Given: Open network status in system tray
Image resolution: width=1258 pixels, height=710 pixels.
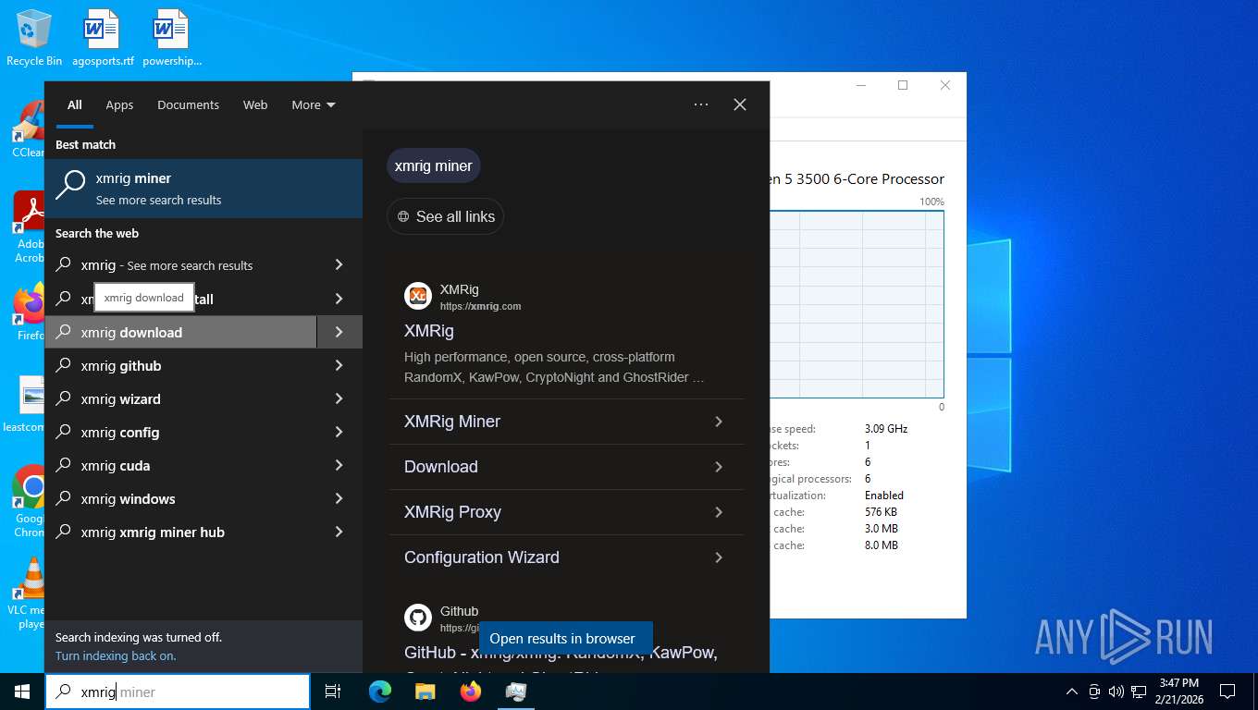Looking at the screenshot, I should click(x=1139, y=692).
